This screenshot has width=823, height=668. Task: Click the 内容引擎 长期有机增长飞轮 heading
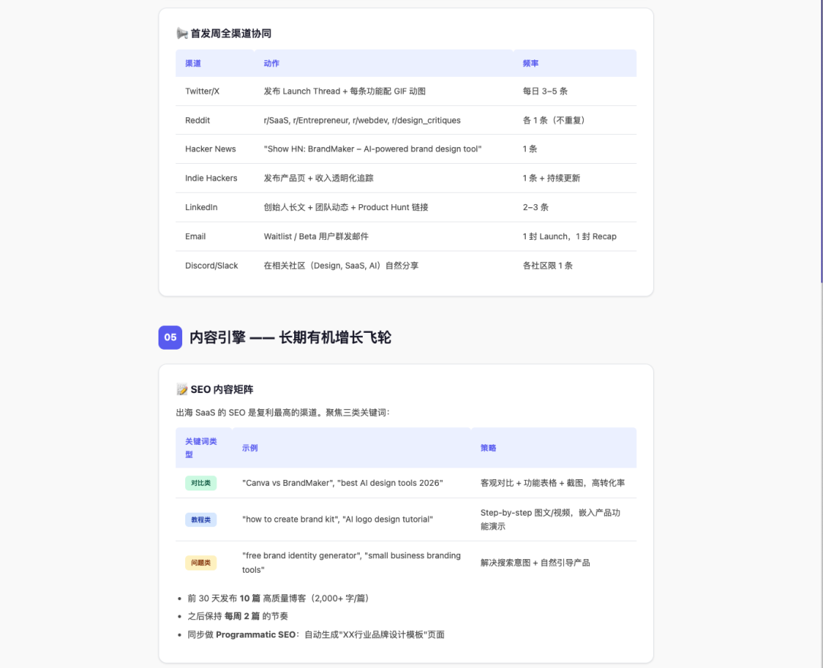(x=290, y=337)
